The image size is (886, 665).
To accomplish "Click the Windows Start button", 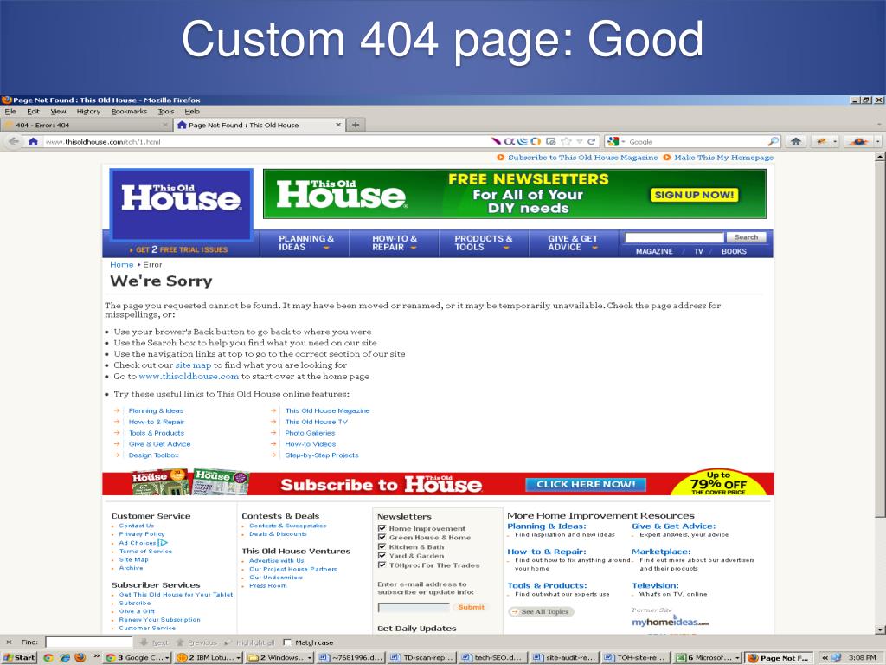I will 19,658.
